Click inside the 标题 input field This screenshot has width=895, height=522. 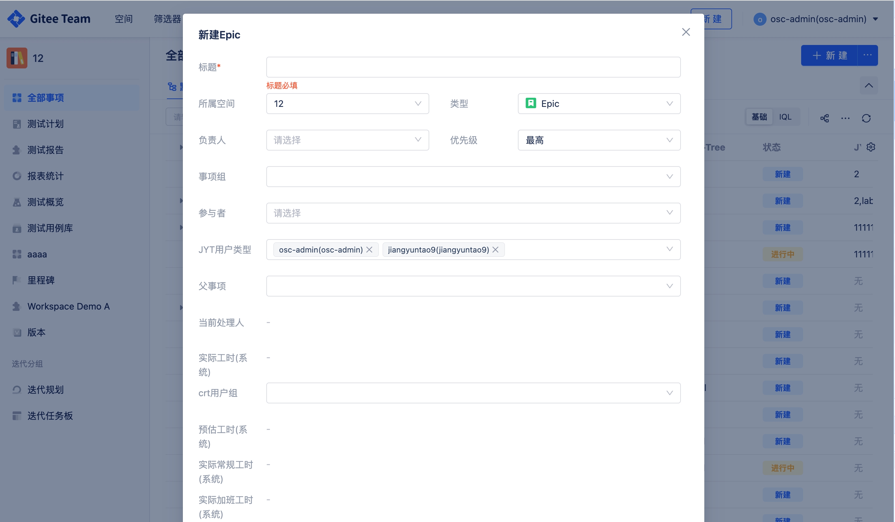[472, 67]
